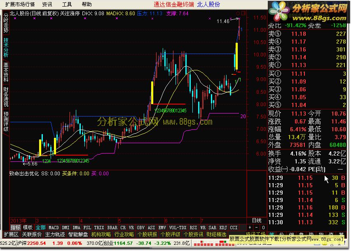Apply the DMI indicator
The width and height of the screenshot is (351, 251).
coord(66,228)
